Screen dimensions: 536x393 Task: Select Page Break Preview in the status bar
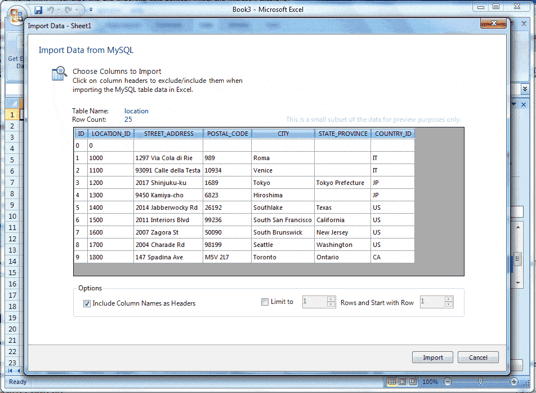click(x=413, y=382)
